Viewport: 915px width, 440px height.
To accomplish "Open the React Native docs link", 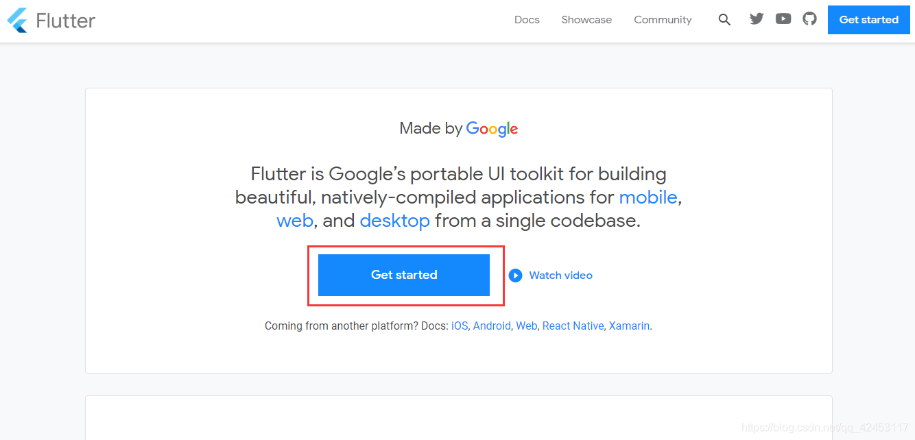I will 573,326.
